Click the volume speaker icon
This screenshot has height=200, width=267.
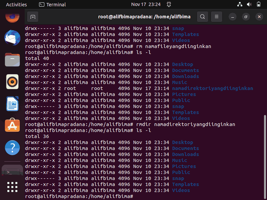click(x=249, y=4)
